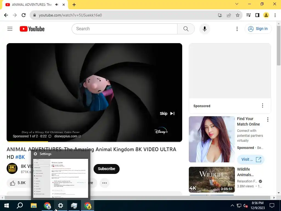Open the install app icon in address bar
Image resolution: width=281 pixels, height=211 pixels.
(x=220, y=15)
